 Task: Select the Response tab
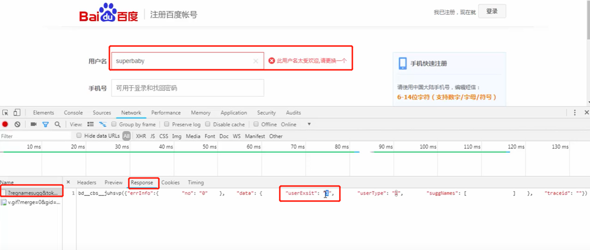coord(142,182)
